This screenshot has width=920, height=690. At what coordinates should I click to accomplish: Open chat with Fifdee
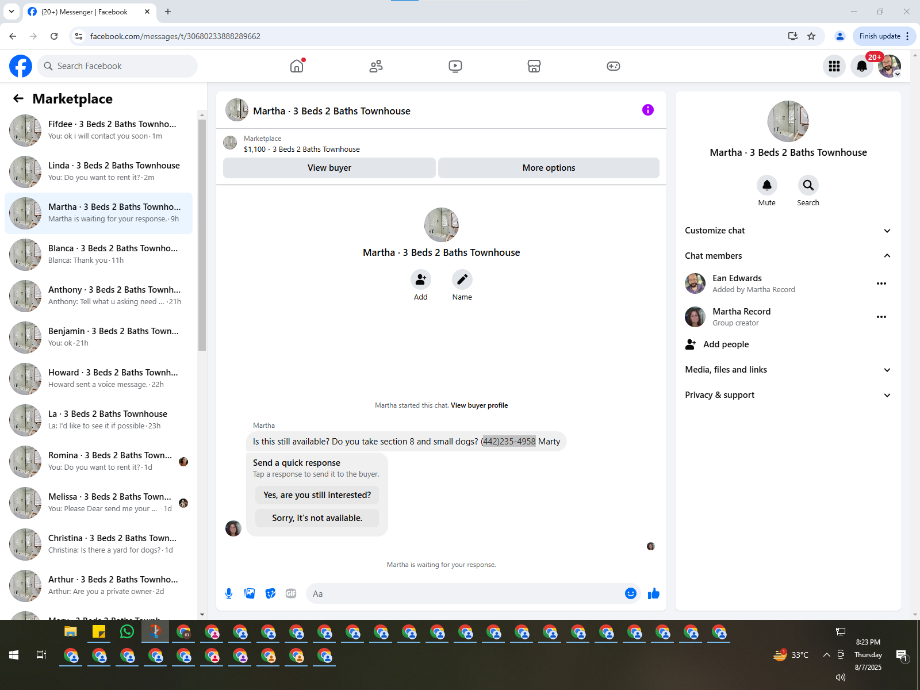[99, 131]
